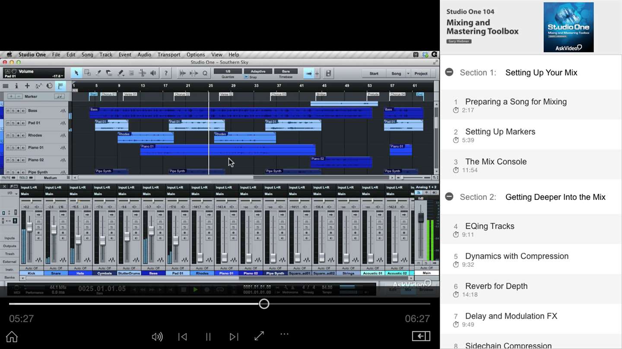Mute the Bass track in track list
This screenshot has height=349, width=622.
(7, 111)
